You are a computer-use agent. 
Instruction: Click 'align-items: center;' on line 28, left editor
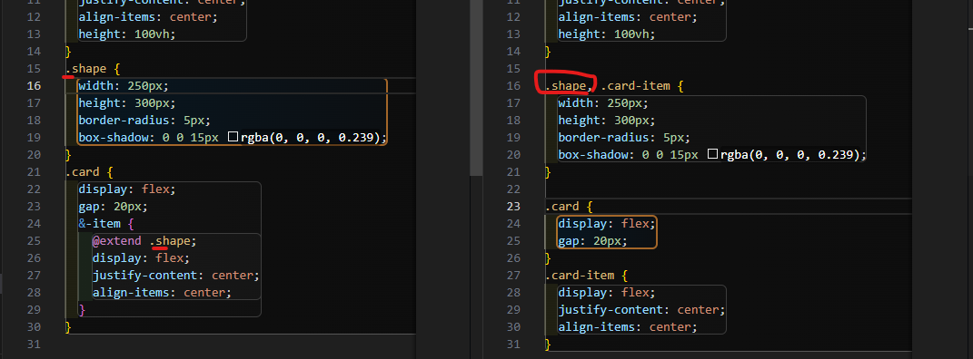tap(162, 293)
